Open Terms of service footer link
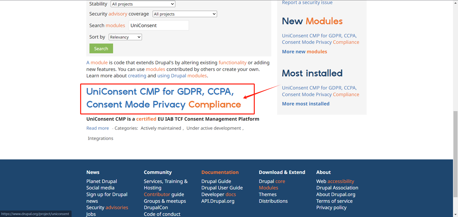This screenshot has width=458, height=217. click(334, 201)
